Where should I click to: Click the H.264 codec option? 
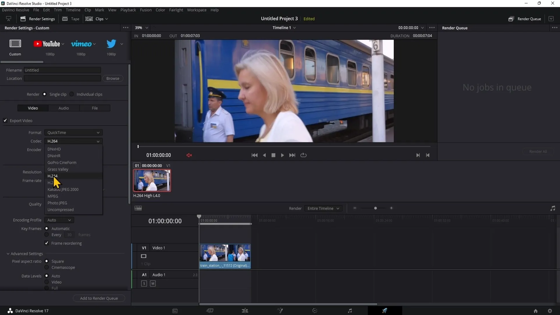(x=53, y=176)
